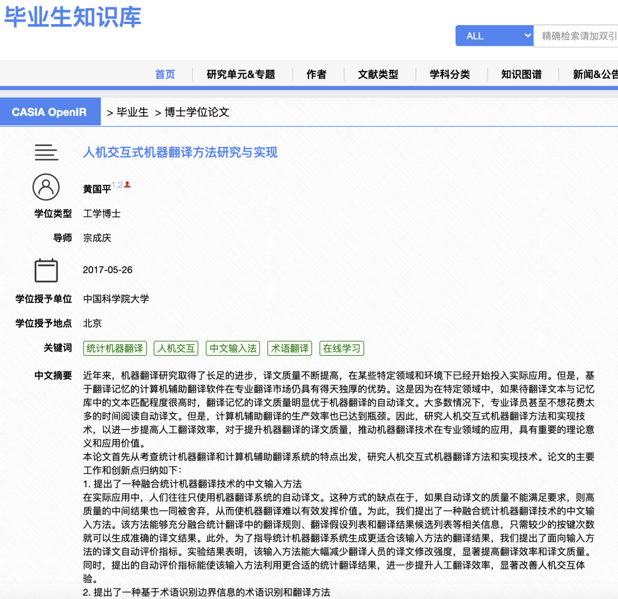The height and width of the screenshot is (599, 618).
Task: Expand the search field category selector chevron
Action: click(527, 36)
